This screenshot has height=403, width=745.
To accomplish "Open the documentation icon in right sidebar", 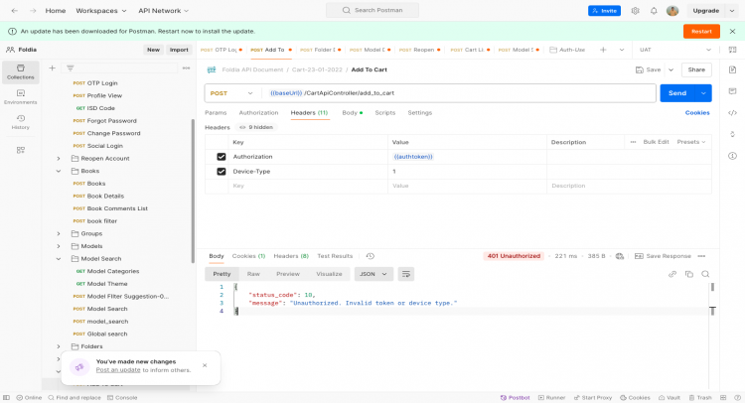I will [733, 69].
